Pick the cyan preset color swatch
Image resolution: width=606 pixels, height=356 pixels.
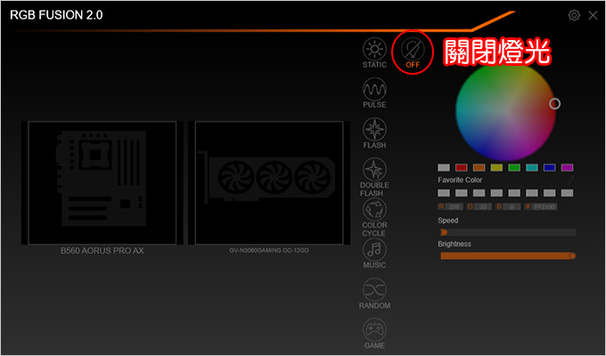(532, 167)
